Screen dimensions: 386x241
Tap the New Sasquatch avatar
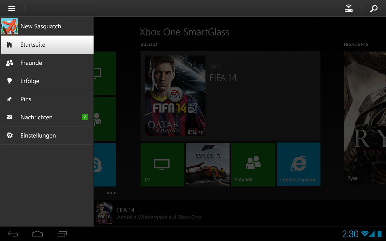[x=9, y=26]
